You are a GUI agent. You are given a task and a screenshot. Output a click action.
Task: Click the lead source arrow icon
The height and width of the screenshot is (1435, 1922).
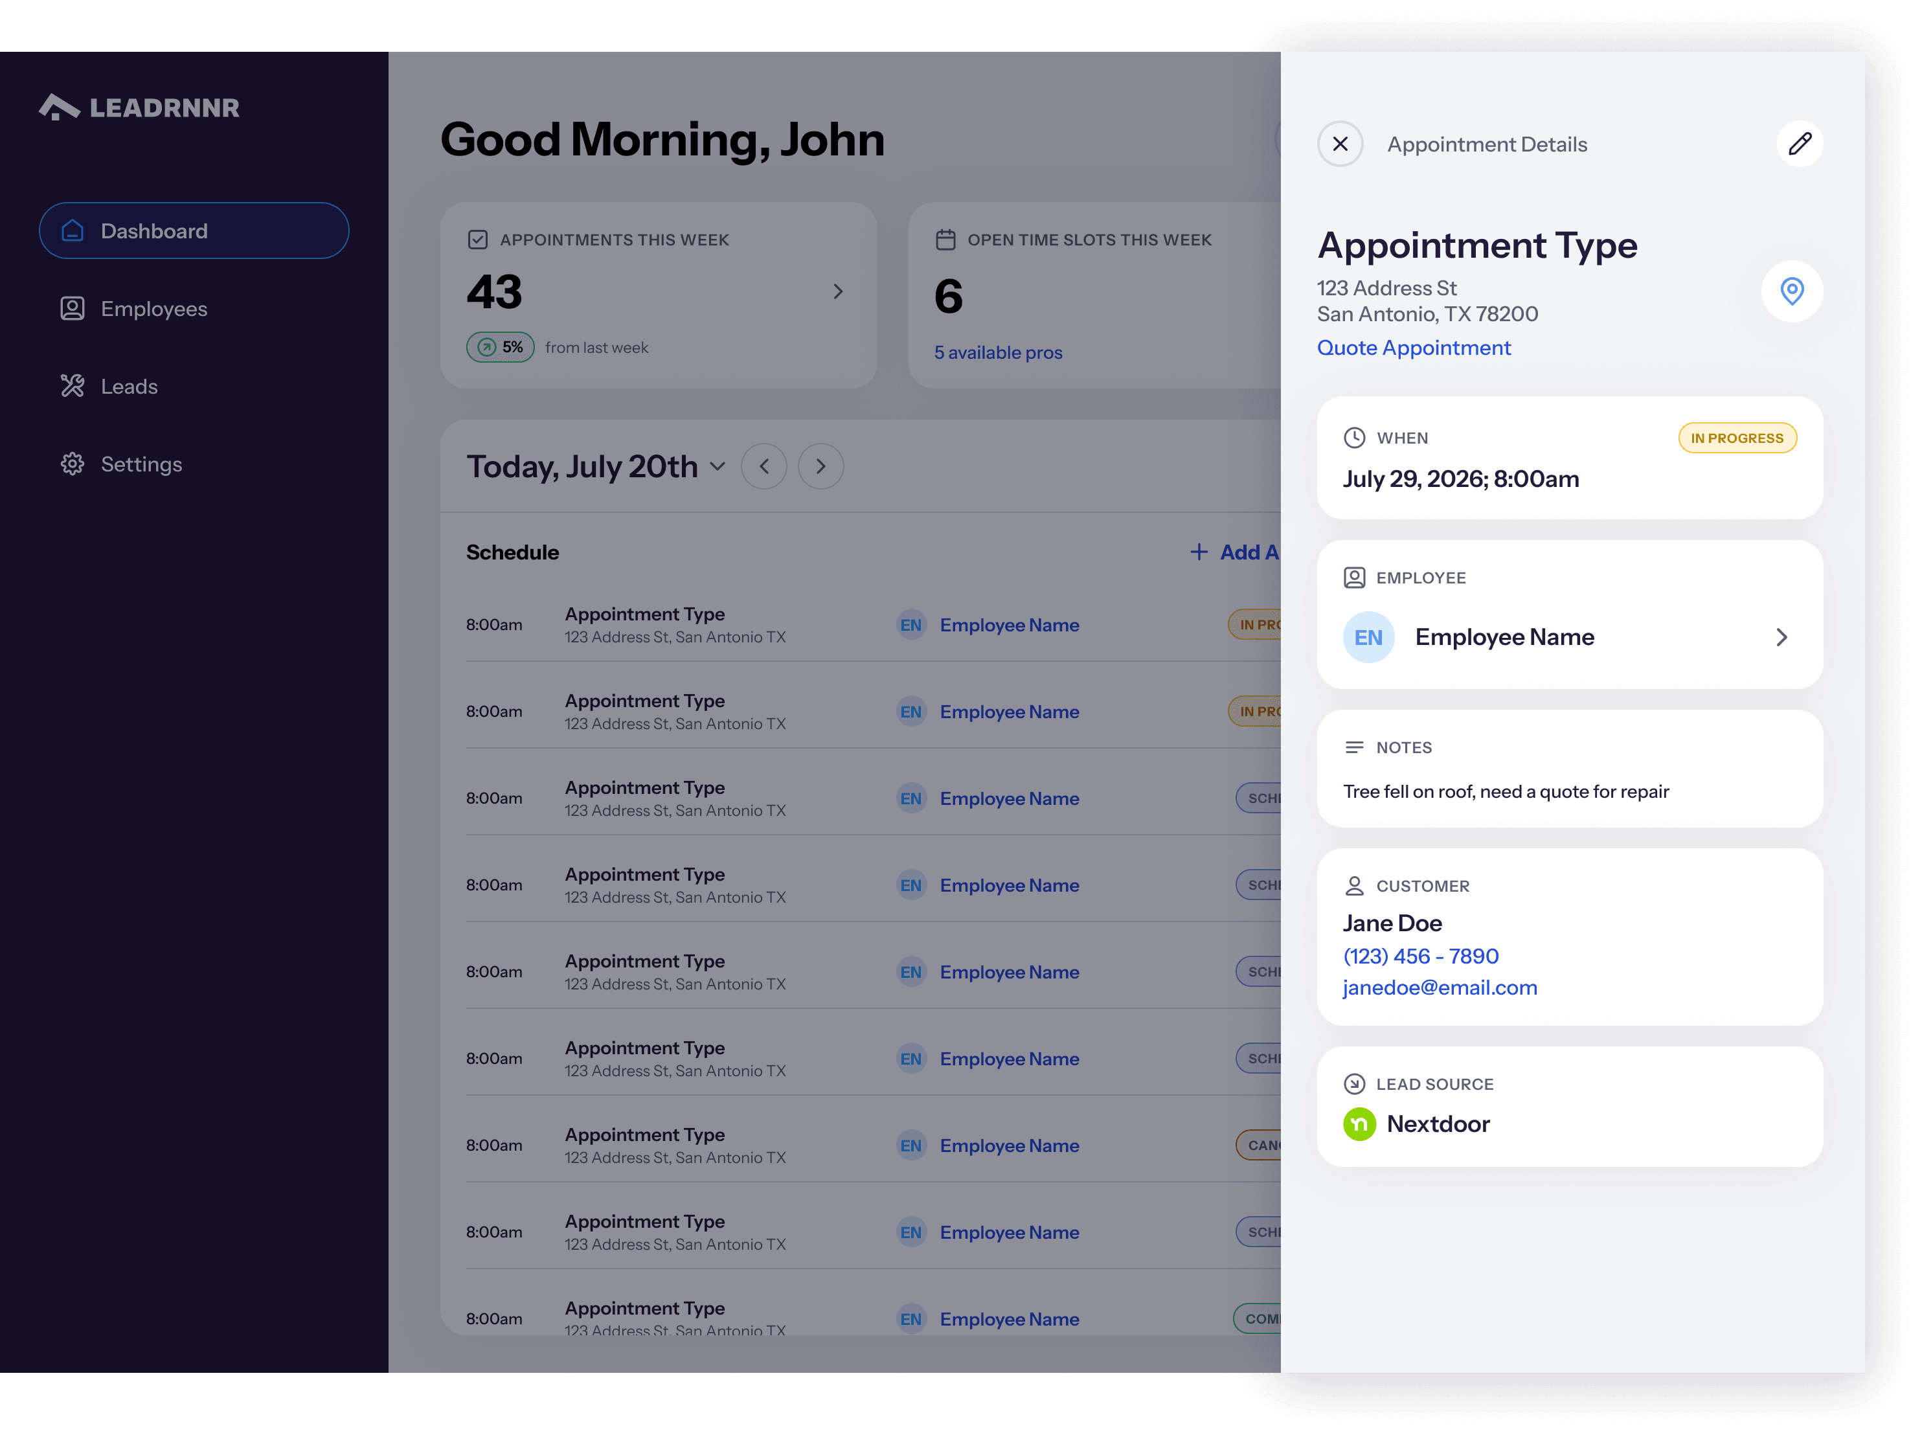coord(1353,1084)
